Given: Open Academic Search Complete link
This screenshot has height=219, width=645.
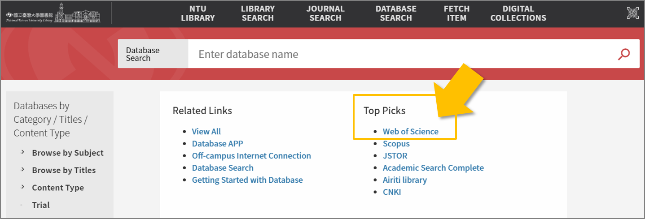Looking at the screenshot, I should click(433, 168).
